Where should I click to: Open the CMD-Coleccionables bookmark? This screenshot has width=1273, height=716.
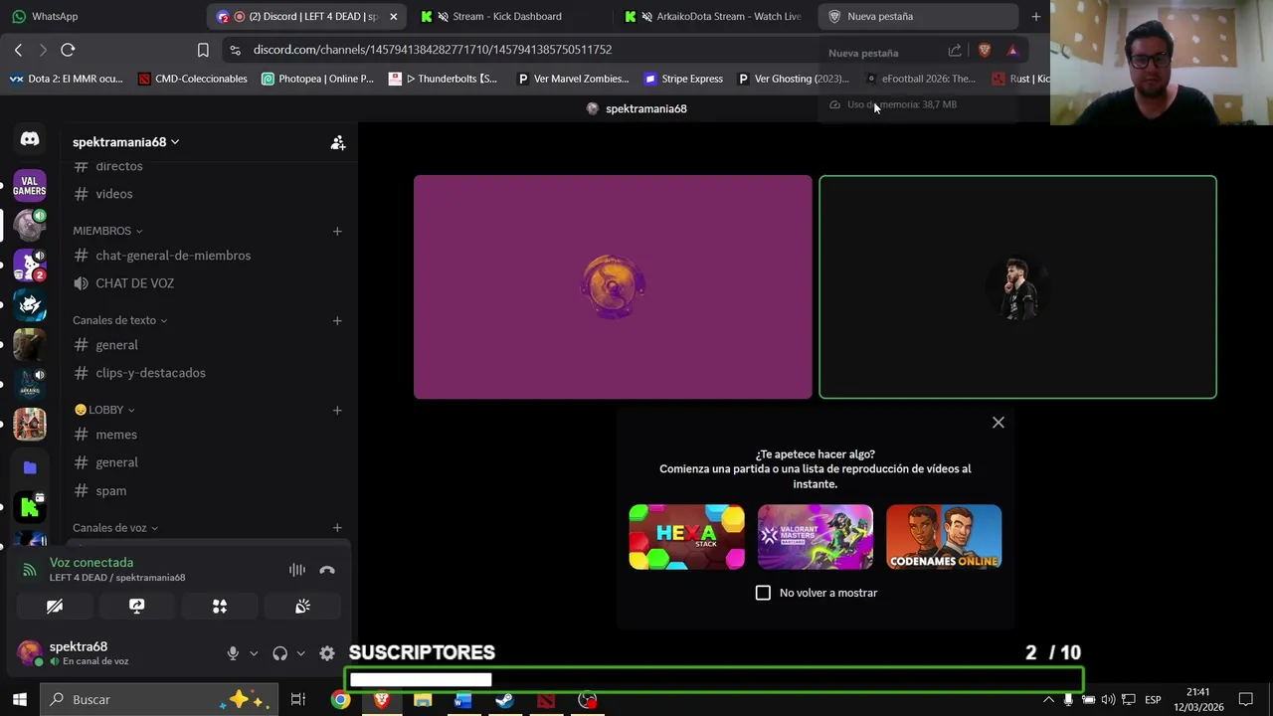193,79
